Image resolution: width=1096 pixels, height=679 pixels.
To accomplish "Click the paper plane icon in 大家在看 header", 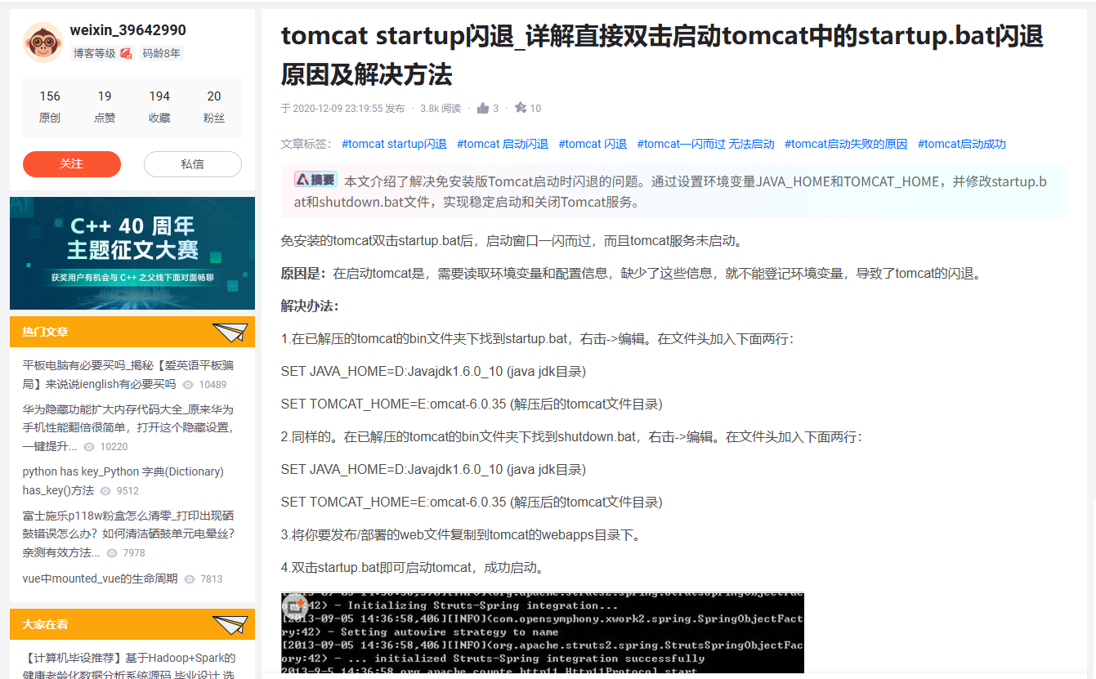I will [x=231, y=623].
